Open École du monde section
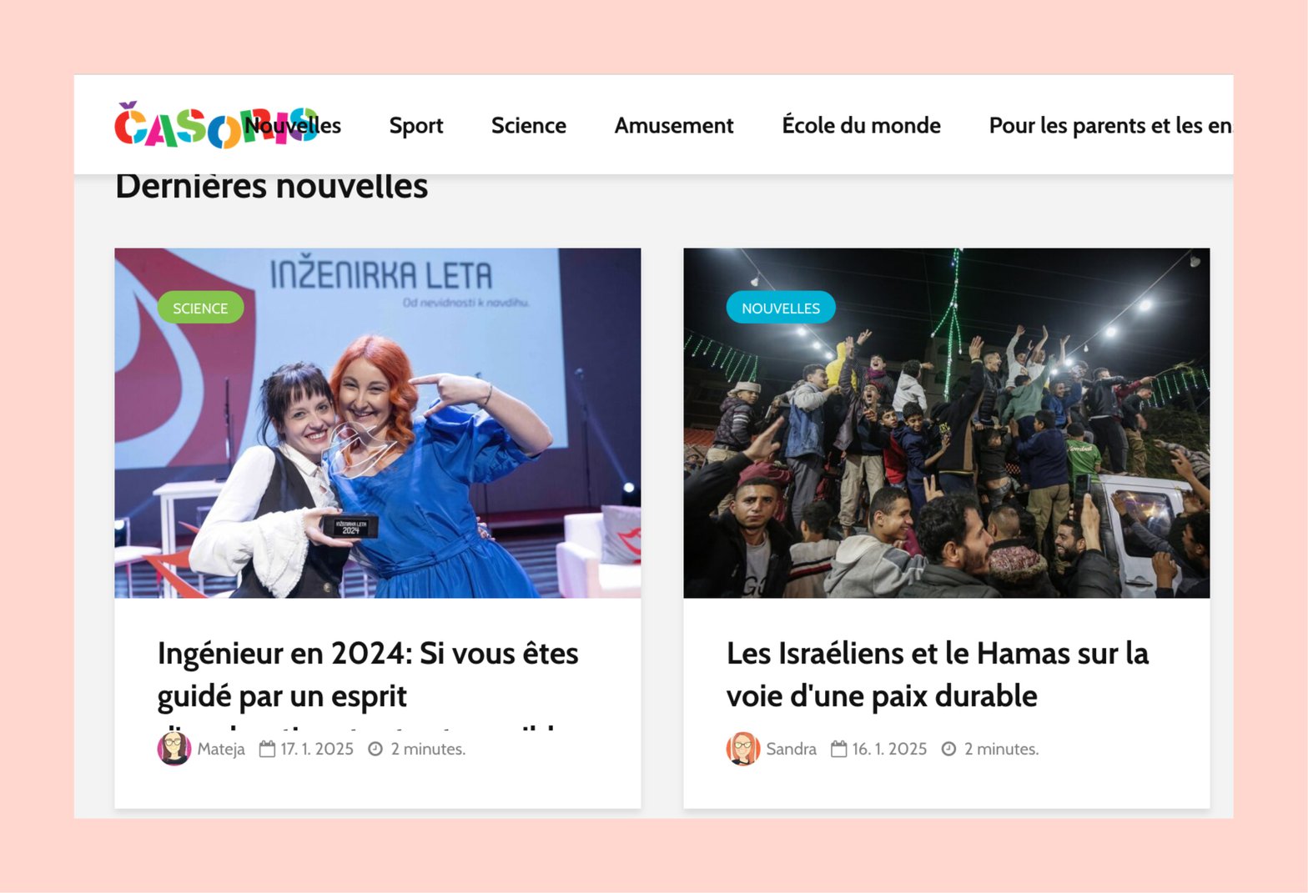This screenshot has height=893, width=1308. click(x=861, y=125)
